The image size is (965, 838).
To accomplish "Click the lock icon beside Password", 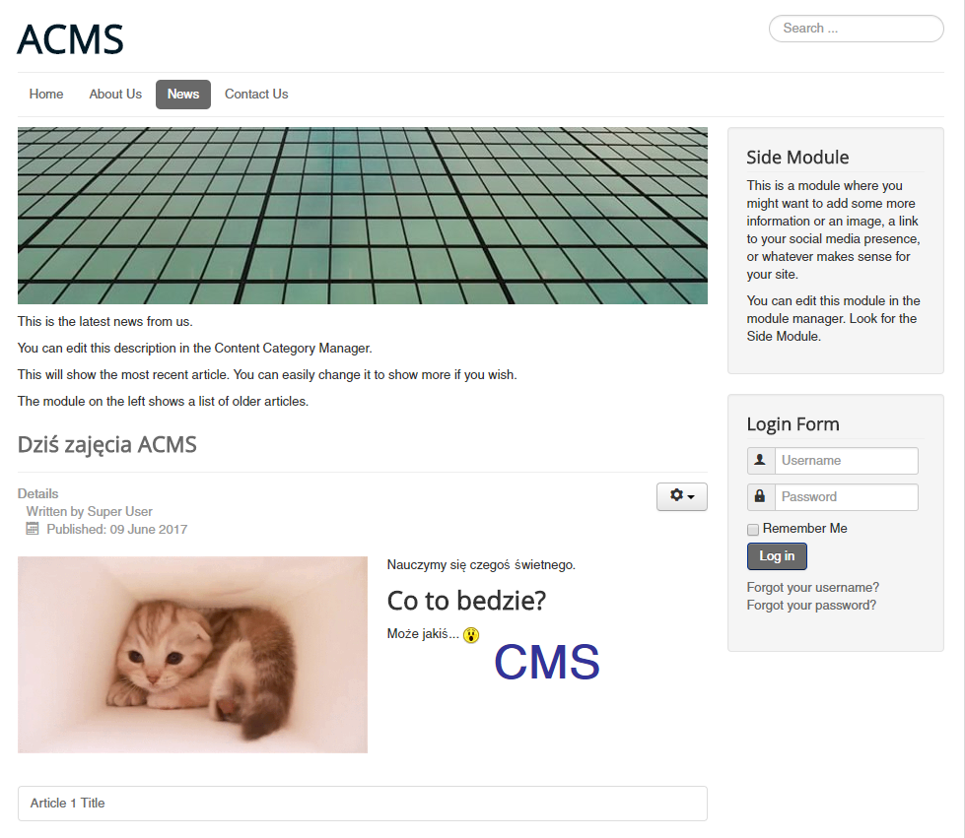I will pyautogui.click(x=760, y=496).
